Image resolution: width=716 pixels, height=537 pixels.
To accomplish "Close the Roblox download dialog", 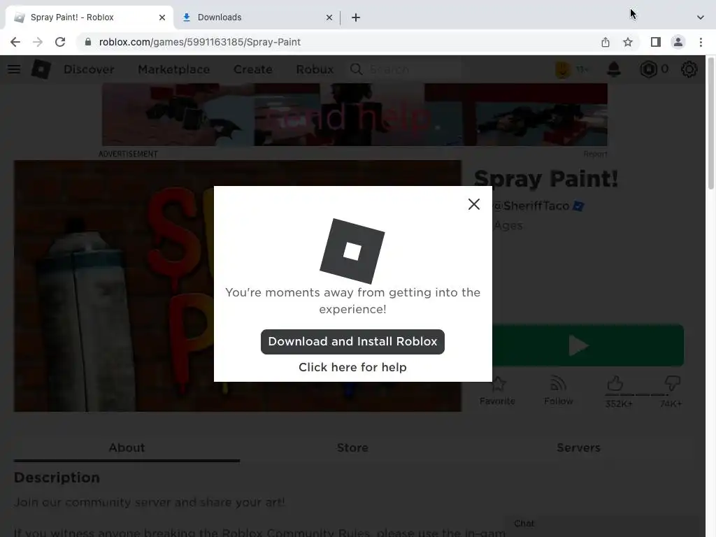I will (x=474, y=204).
